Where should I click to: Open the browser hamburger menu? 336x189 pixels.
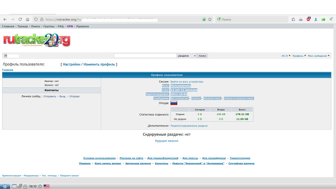click(331, 19)
